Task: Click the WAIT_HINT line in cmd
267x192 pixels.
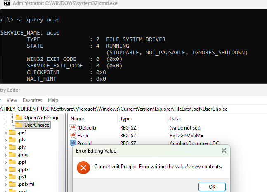Action: [x=66, y=79]
